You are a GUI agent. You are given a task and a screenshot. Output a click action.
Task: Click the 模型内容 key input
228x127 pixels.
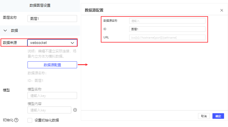[49, 110]
